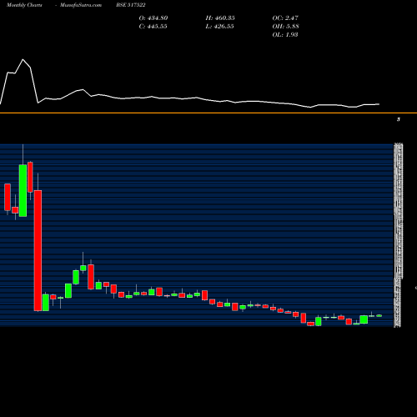
Task: Click the close value C: 445.55
Action: click(x=153, y=27)
